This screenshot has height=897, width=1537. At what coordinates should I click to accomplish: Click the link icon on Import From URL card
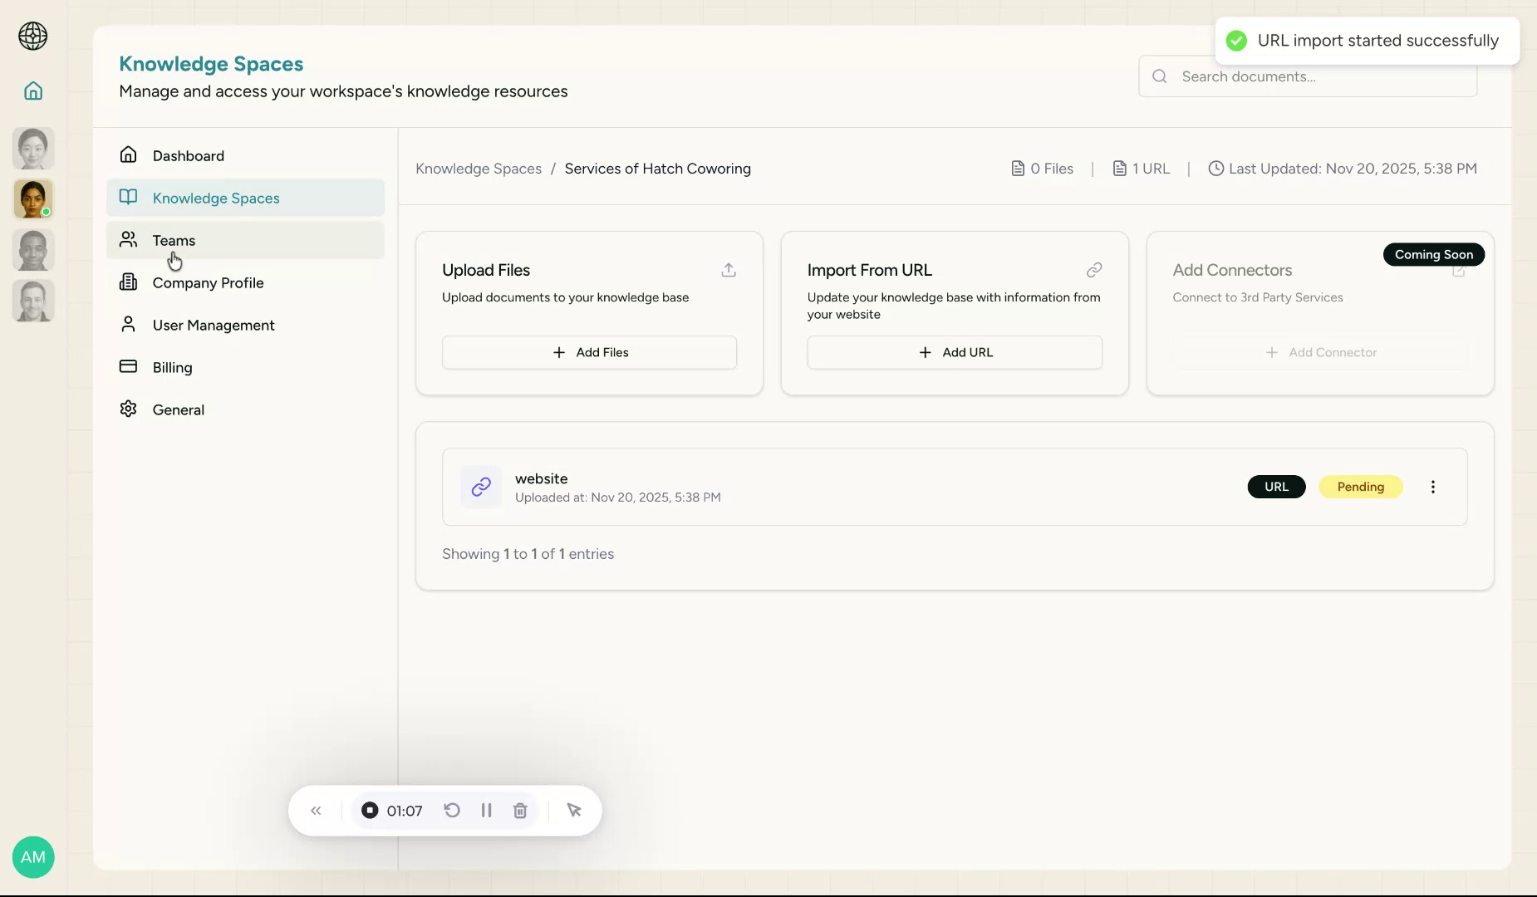point(1094,270)
